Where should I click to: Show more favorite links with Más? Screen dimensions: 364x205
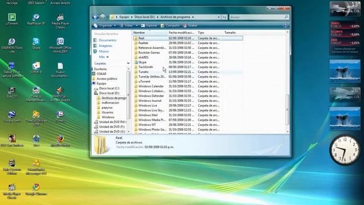click(x=104, y=57)
